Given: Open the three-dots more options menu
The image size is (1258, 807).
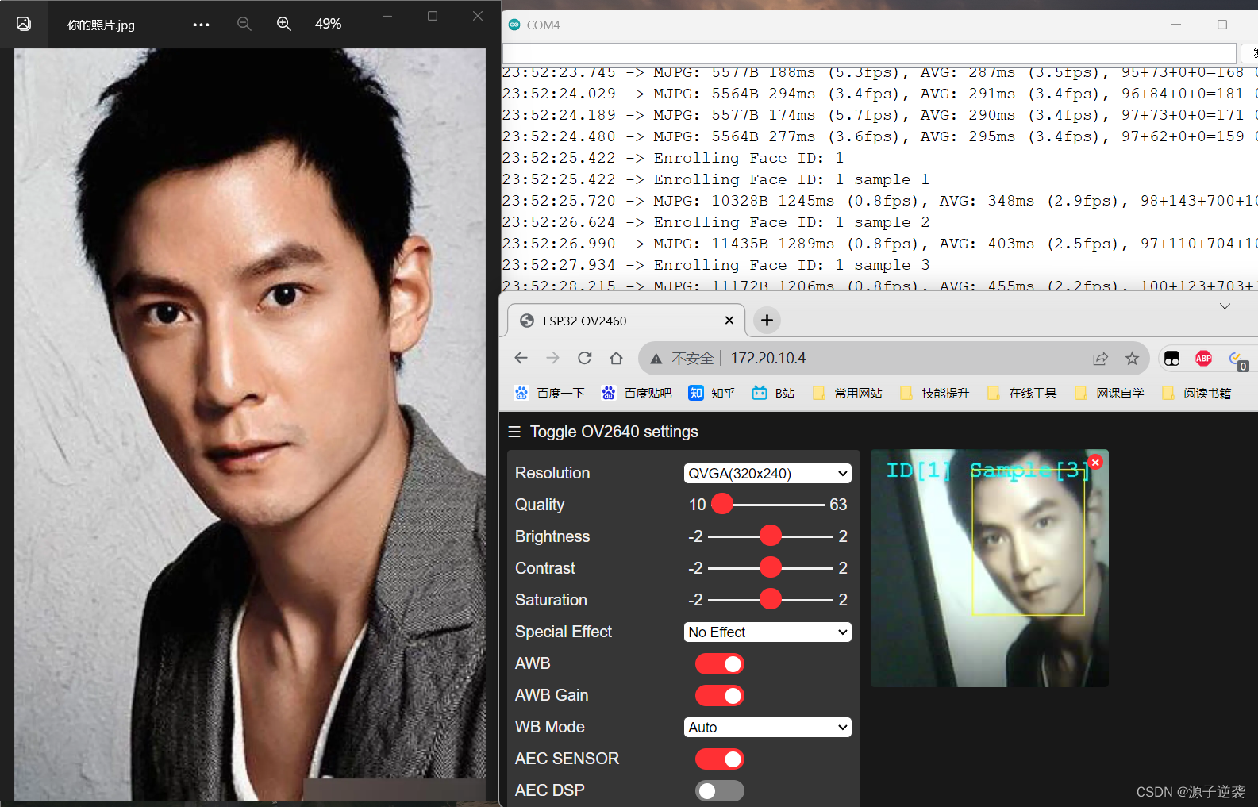Looking at the screenshot, I should coord(202,25).
